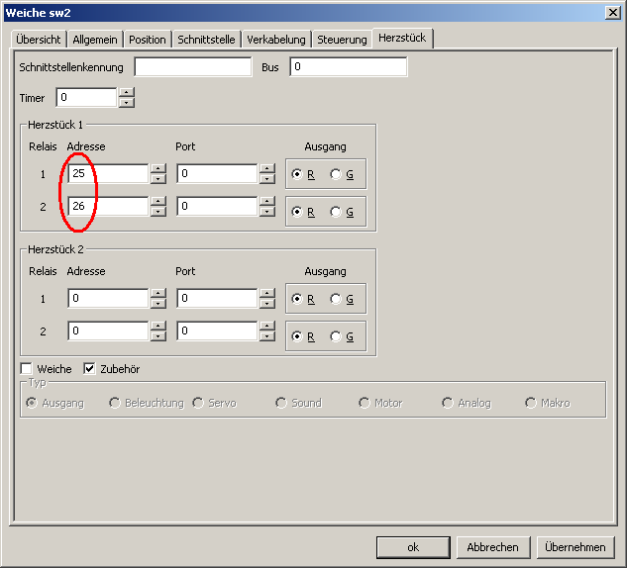Apply changes with the Übernehmen button

(x=575, y=547)
